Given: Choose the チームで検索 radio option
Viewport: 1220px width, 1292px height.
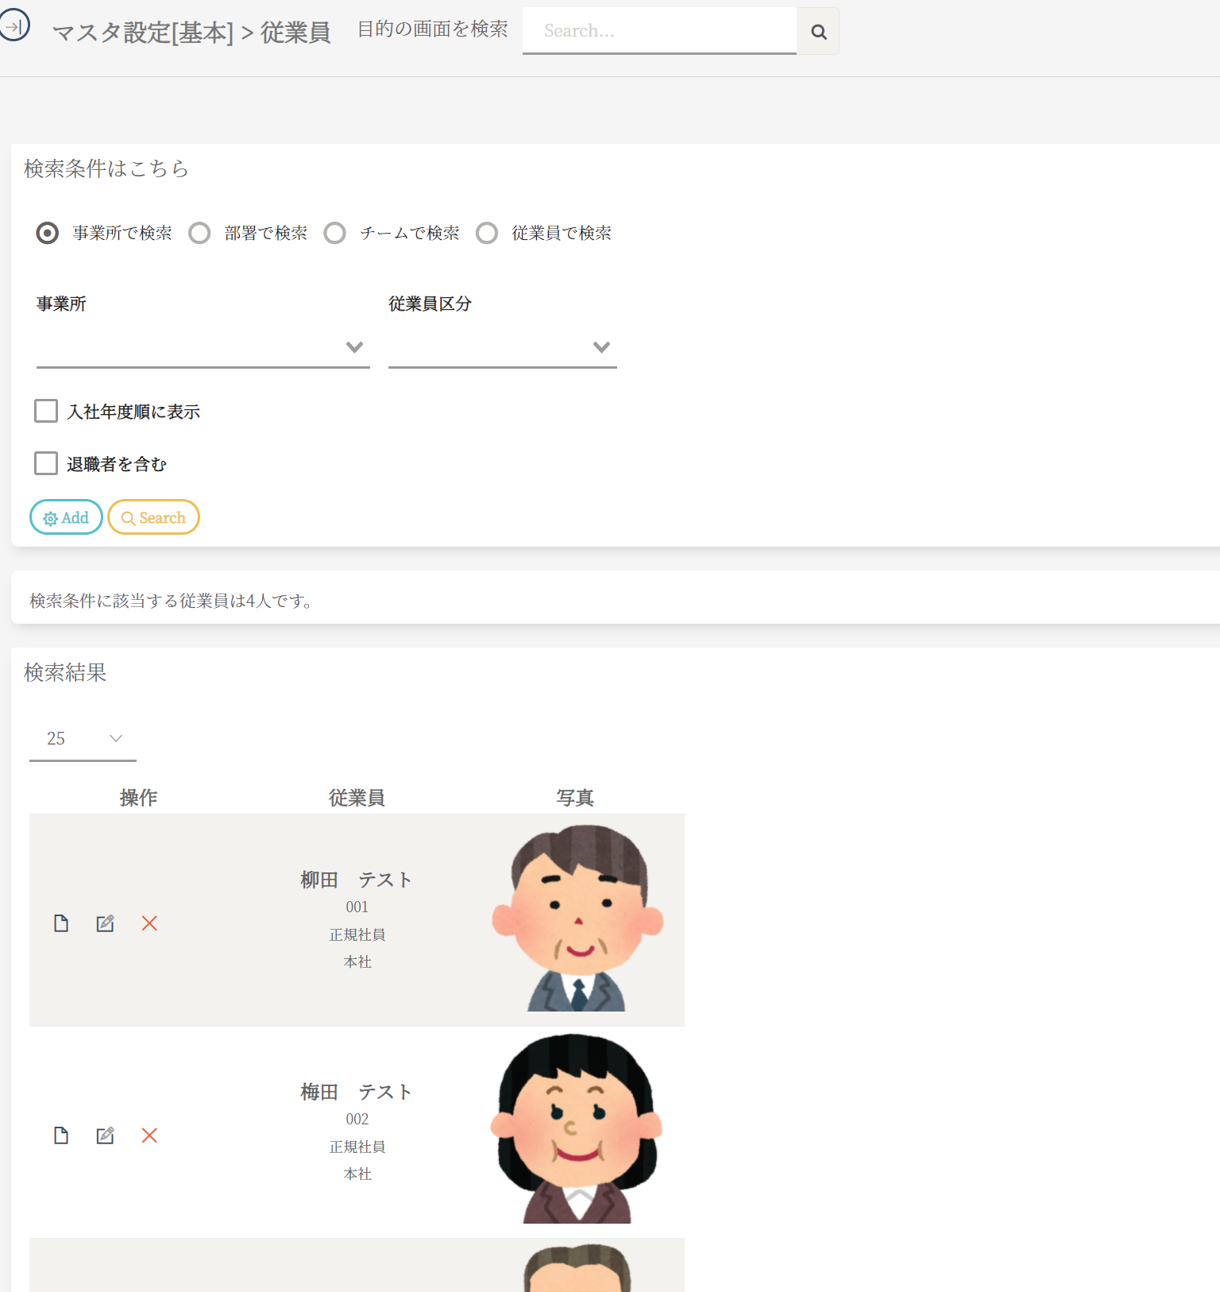Looking at the screenshot, I should (x=335, y=233).
